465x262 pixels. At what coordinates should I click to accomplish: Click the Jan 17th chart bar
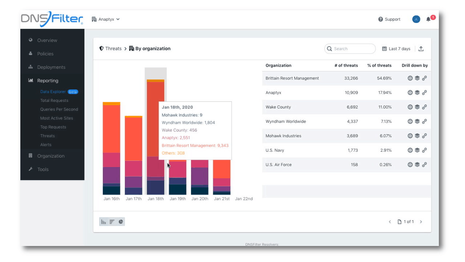click(133, 155)
